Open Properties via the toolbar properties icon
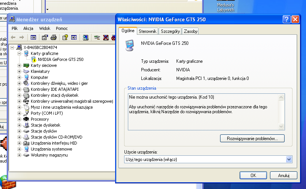 (x=45, y=37)
